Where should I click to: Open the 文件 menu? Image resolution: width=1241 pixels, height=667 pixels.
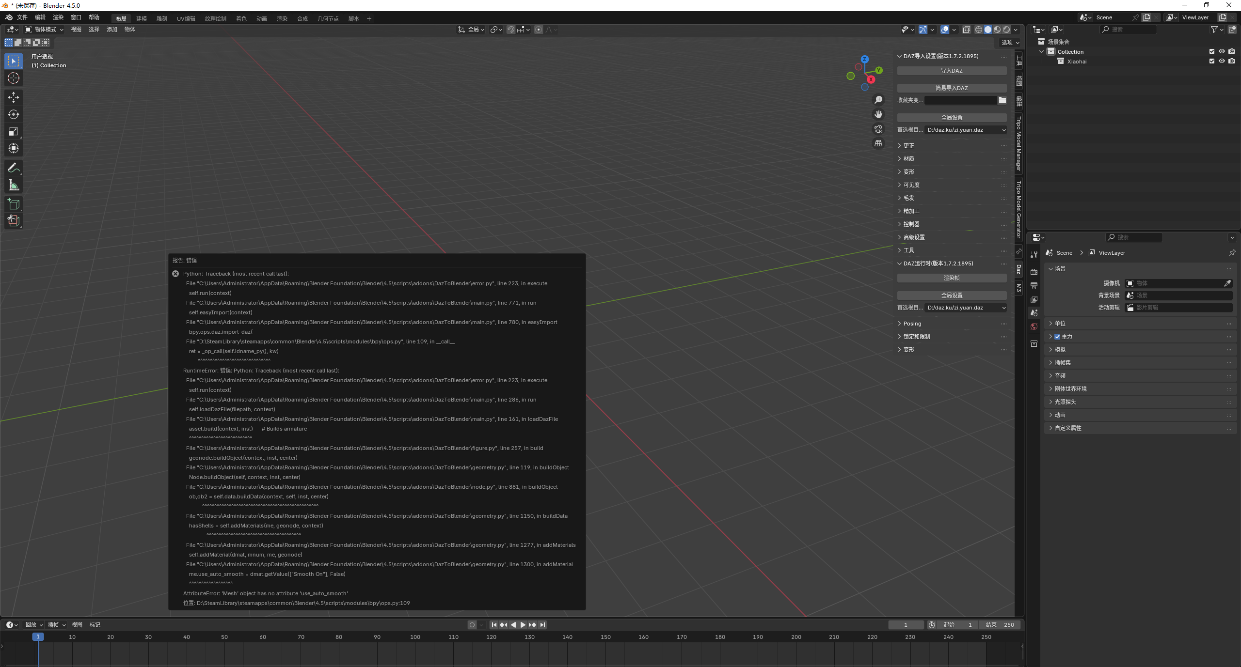tap(22, 17)
